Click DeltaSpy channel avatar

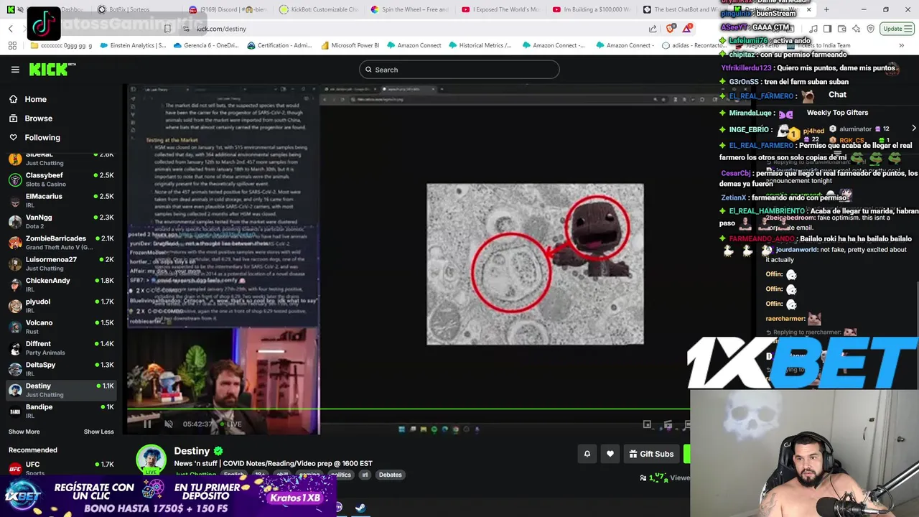[15, 369]
